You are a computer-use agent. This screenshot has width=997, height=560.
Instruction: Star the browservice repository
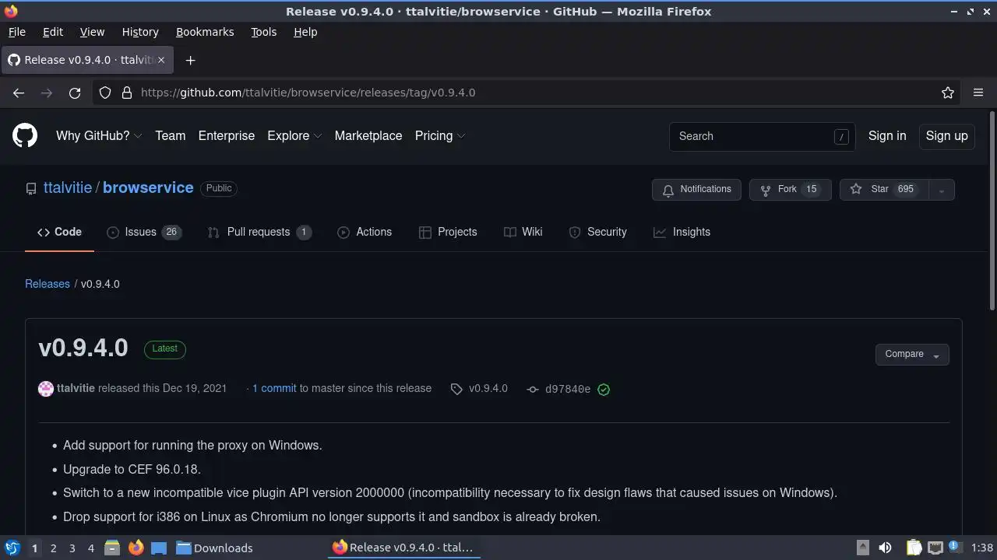[884, 190]
